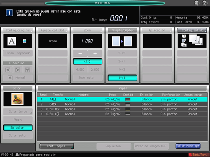
Task: Click the fruit color preview thumbnail
Action: pos(17,99)
